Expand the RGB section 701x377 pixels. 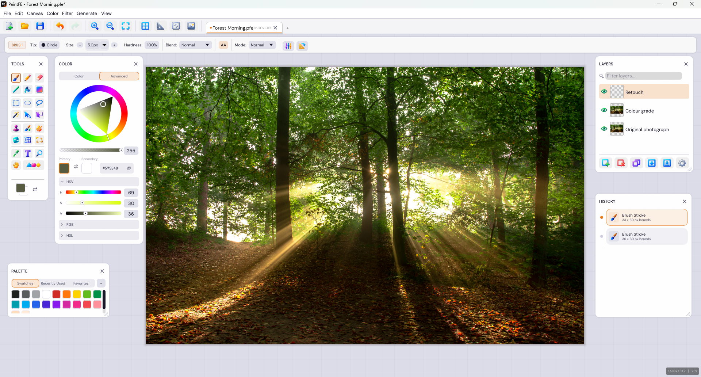tap(99, 225)
